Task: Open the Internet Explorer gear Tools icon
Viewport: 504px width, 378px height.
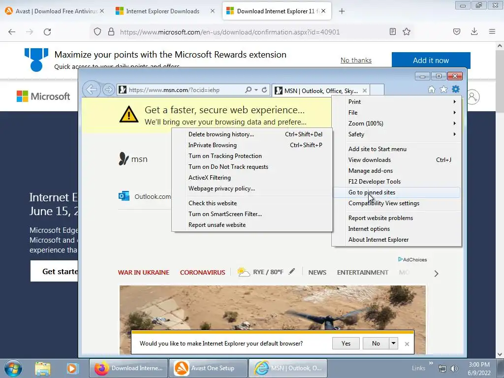Action: click(x=455, y=90)
